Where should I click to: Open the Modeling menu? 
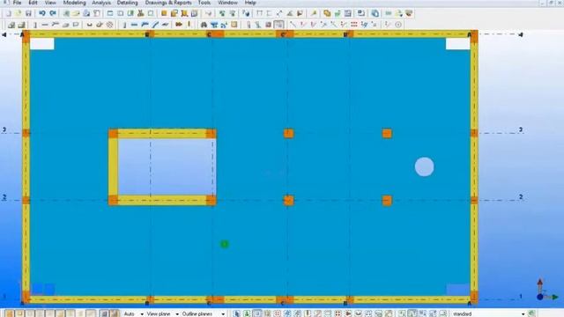pyautogui.click(x=74, y=3)
